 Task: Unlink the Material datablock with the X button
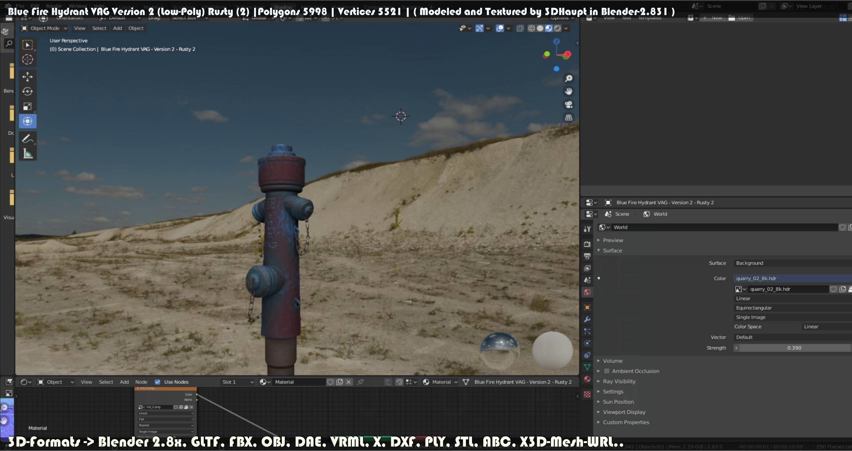349,382
